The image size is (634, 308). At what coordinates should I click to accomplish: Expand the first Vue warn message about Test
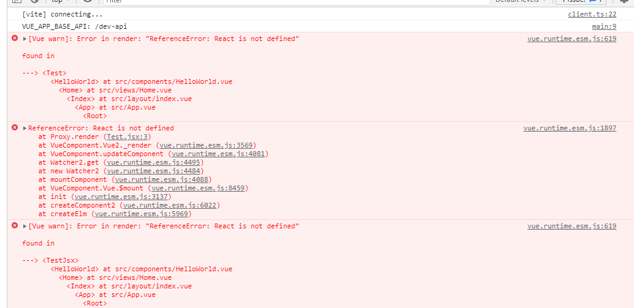tap(25, 39)
